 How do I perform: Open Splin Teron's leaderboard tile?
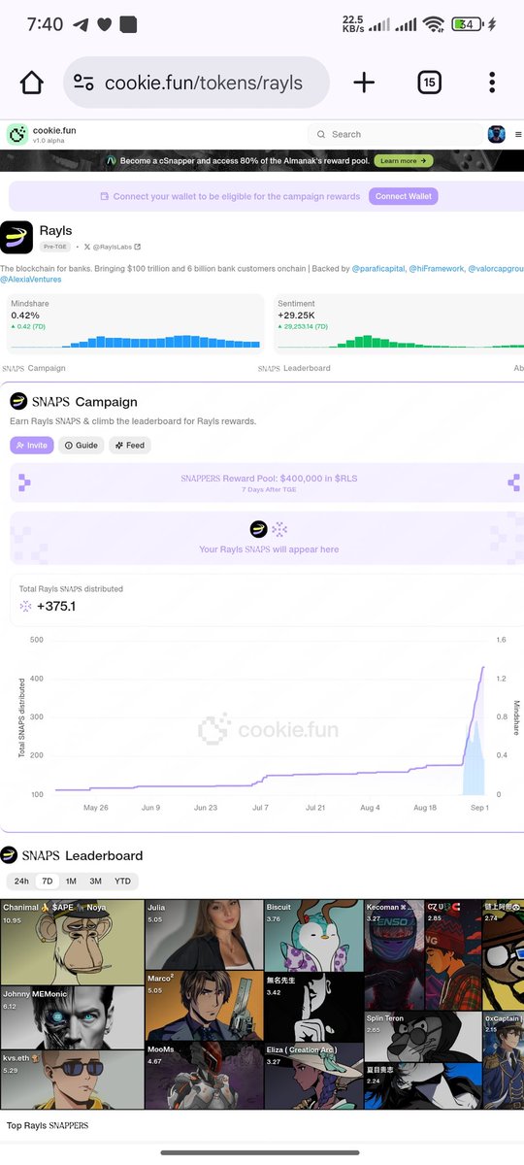(x=423, y=1036)
